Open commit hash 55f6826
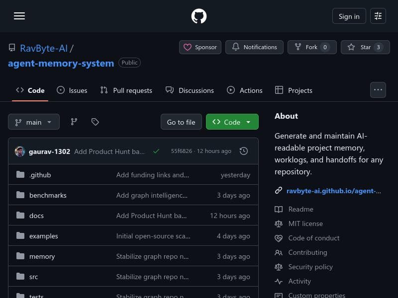398x298 pixels. 182,151
